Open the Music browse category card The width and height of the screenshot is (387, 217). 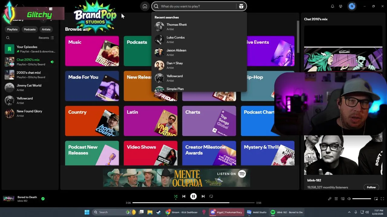point(92,51)
